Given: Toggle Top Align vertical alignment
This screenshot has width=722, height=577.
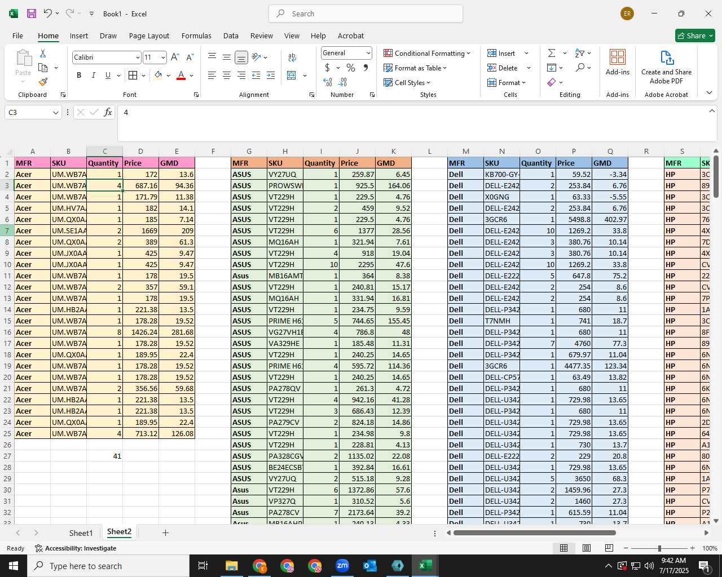Looking at the screenshot, I should coord(212,57).
